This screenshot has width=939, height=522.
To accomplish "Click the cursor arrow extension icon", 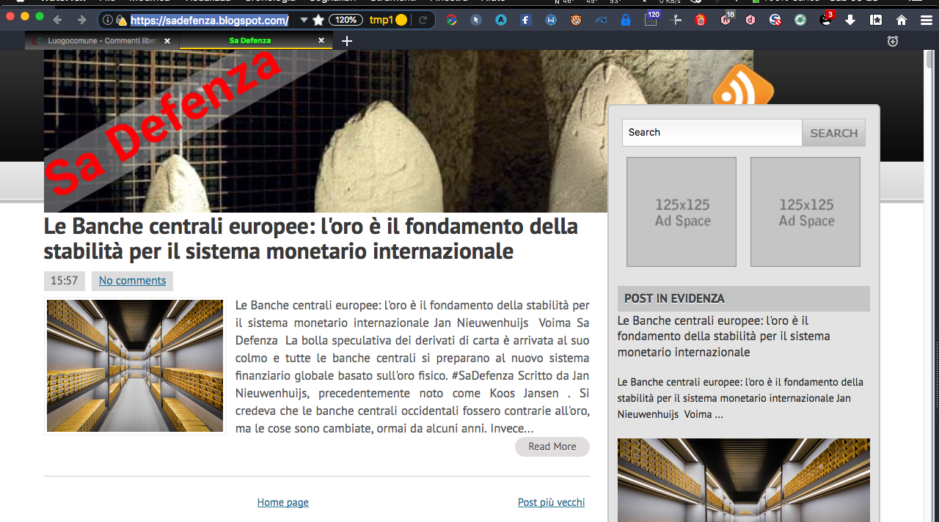I will point(476,20).
